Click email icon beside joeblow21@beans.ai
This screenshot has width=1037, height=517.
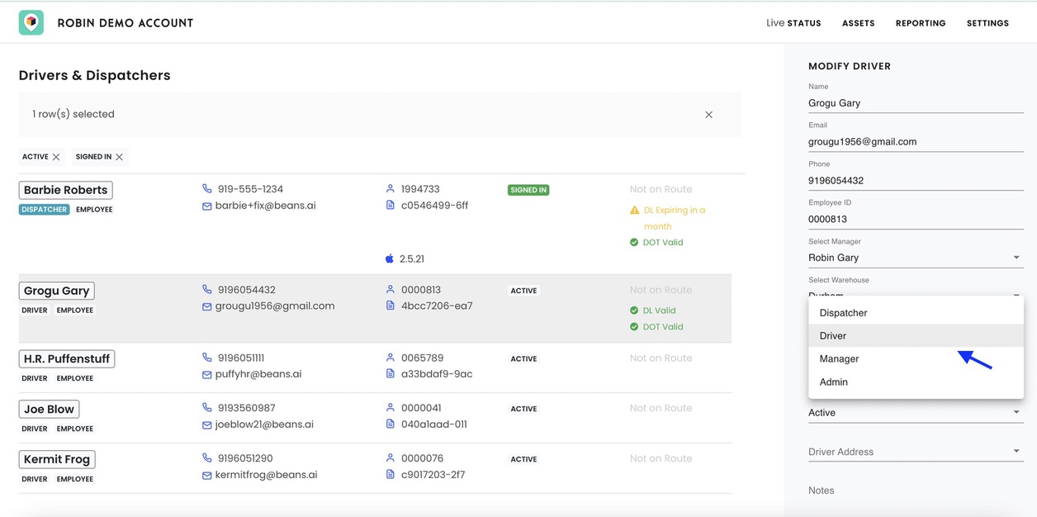pyautogui.click(x=207, y=425)
